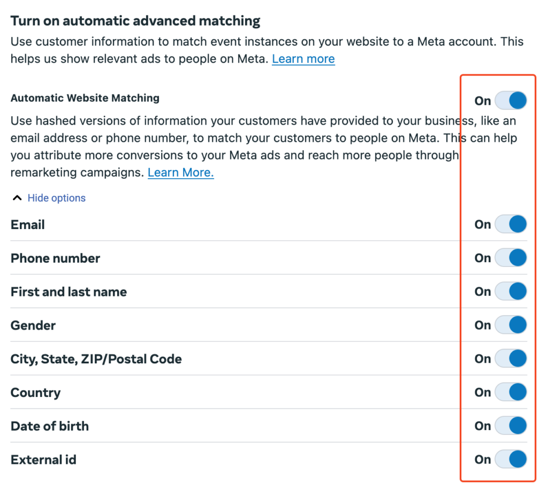Click the automatic advanced matching title
This screenshot has width=548, height=496.
coord(135,20)
